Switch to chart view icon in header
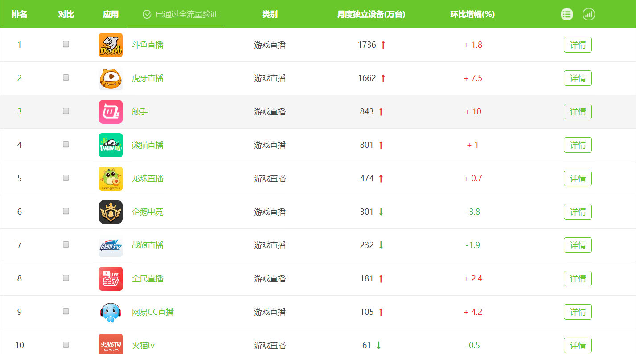Image resolution: width=636 pixels, height=354 pixels. [x=589, y=14]
